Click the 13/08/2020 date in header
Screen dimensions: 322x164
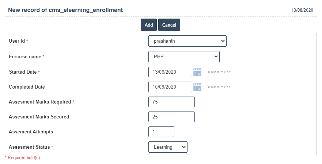pyautogui.click(x=302, y=11)
